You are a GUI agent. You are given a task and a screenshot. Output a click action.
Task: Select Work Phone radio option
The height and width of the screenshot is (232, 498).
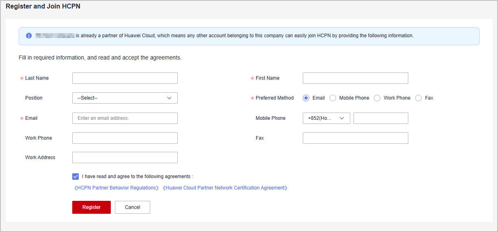tap(377, 98)
